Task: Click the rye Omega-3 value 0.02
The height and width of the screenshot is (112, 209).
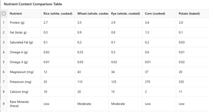Action: 125,62
